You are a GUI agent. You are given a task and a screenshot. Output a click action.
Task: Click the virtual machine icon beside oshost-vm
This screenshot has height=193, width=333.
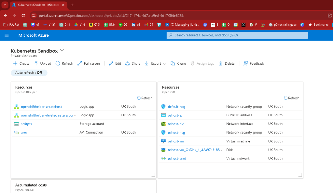tap(163, 141)
